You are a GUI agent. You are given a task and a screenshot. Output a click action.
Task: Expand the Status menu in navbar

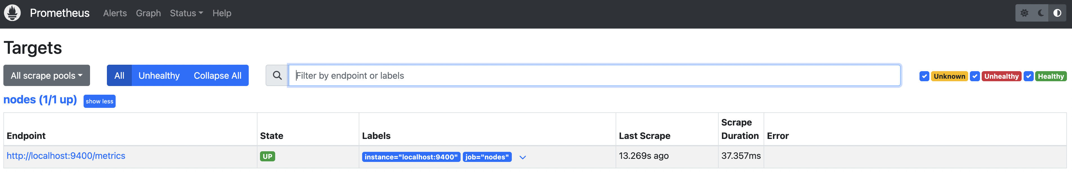pos(186,13)
